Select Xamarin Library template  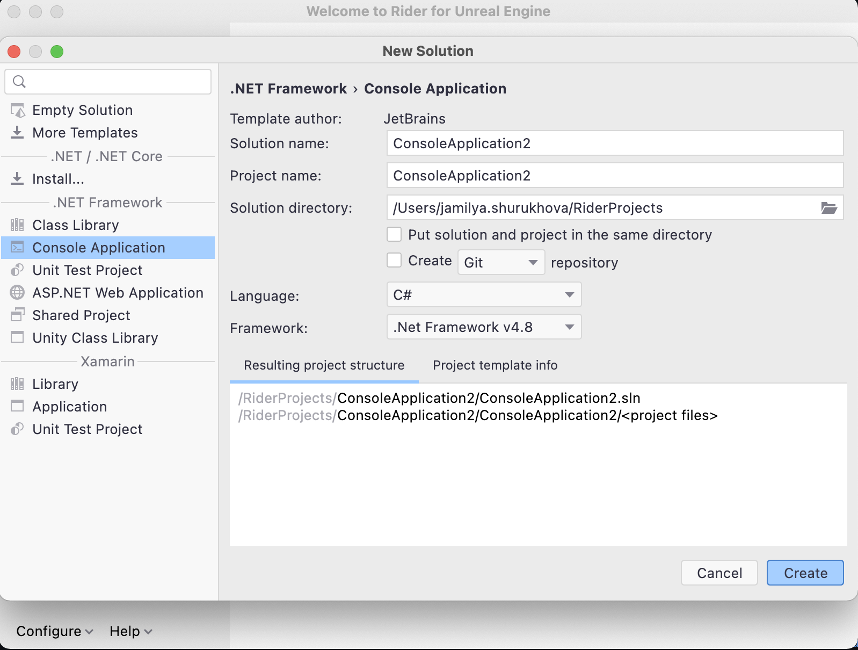(x=108, y=384)
